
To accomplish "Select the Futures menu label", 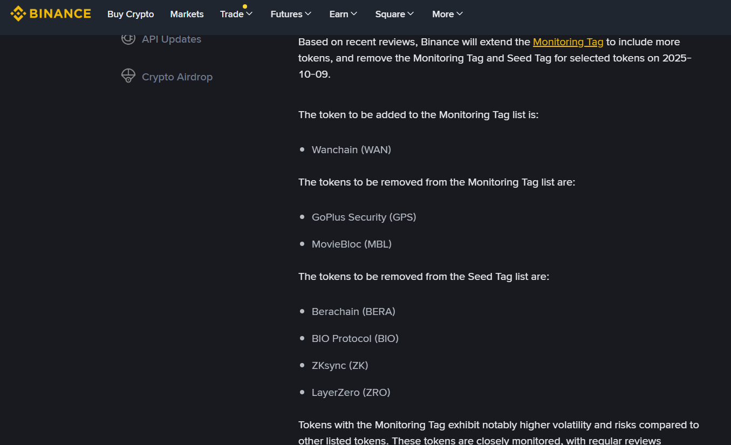I will pyautogui.click(x=286, y=14).
